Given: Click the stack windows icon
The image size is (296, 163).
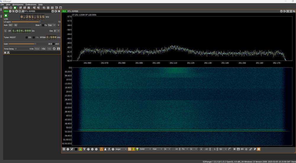Looking at the screenshot, I should [52, 8].
